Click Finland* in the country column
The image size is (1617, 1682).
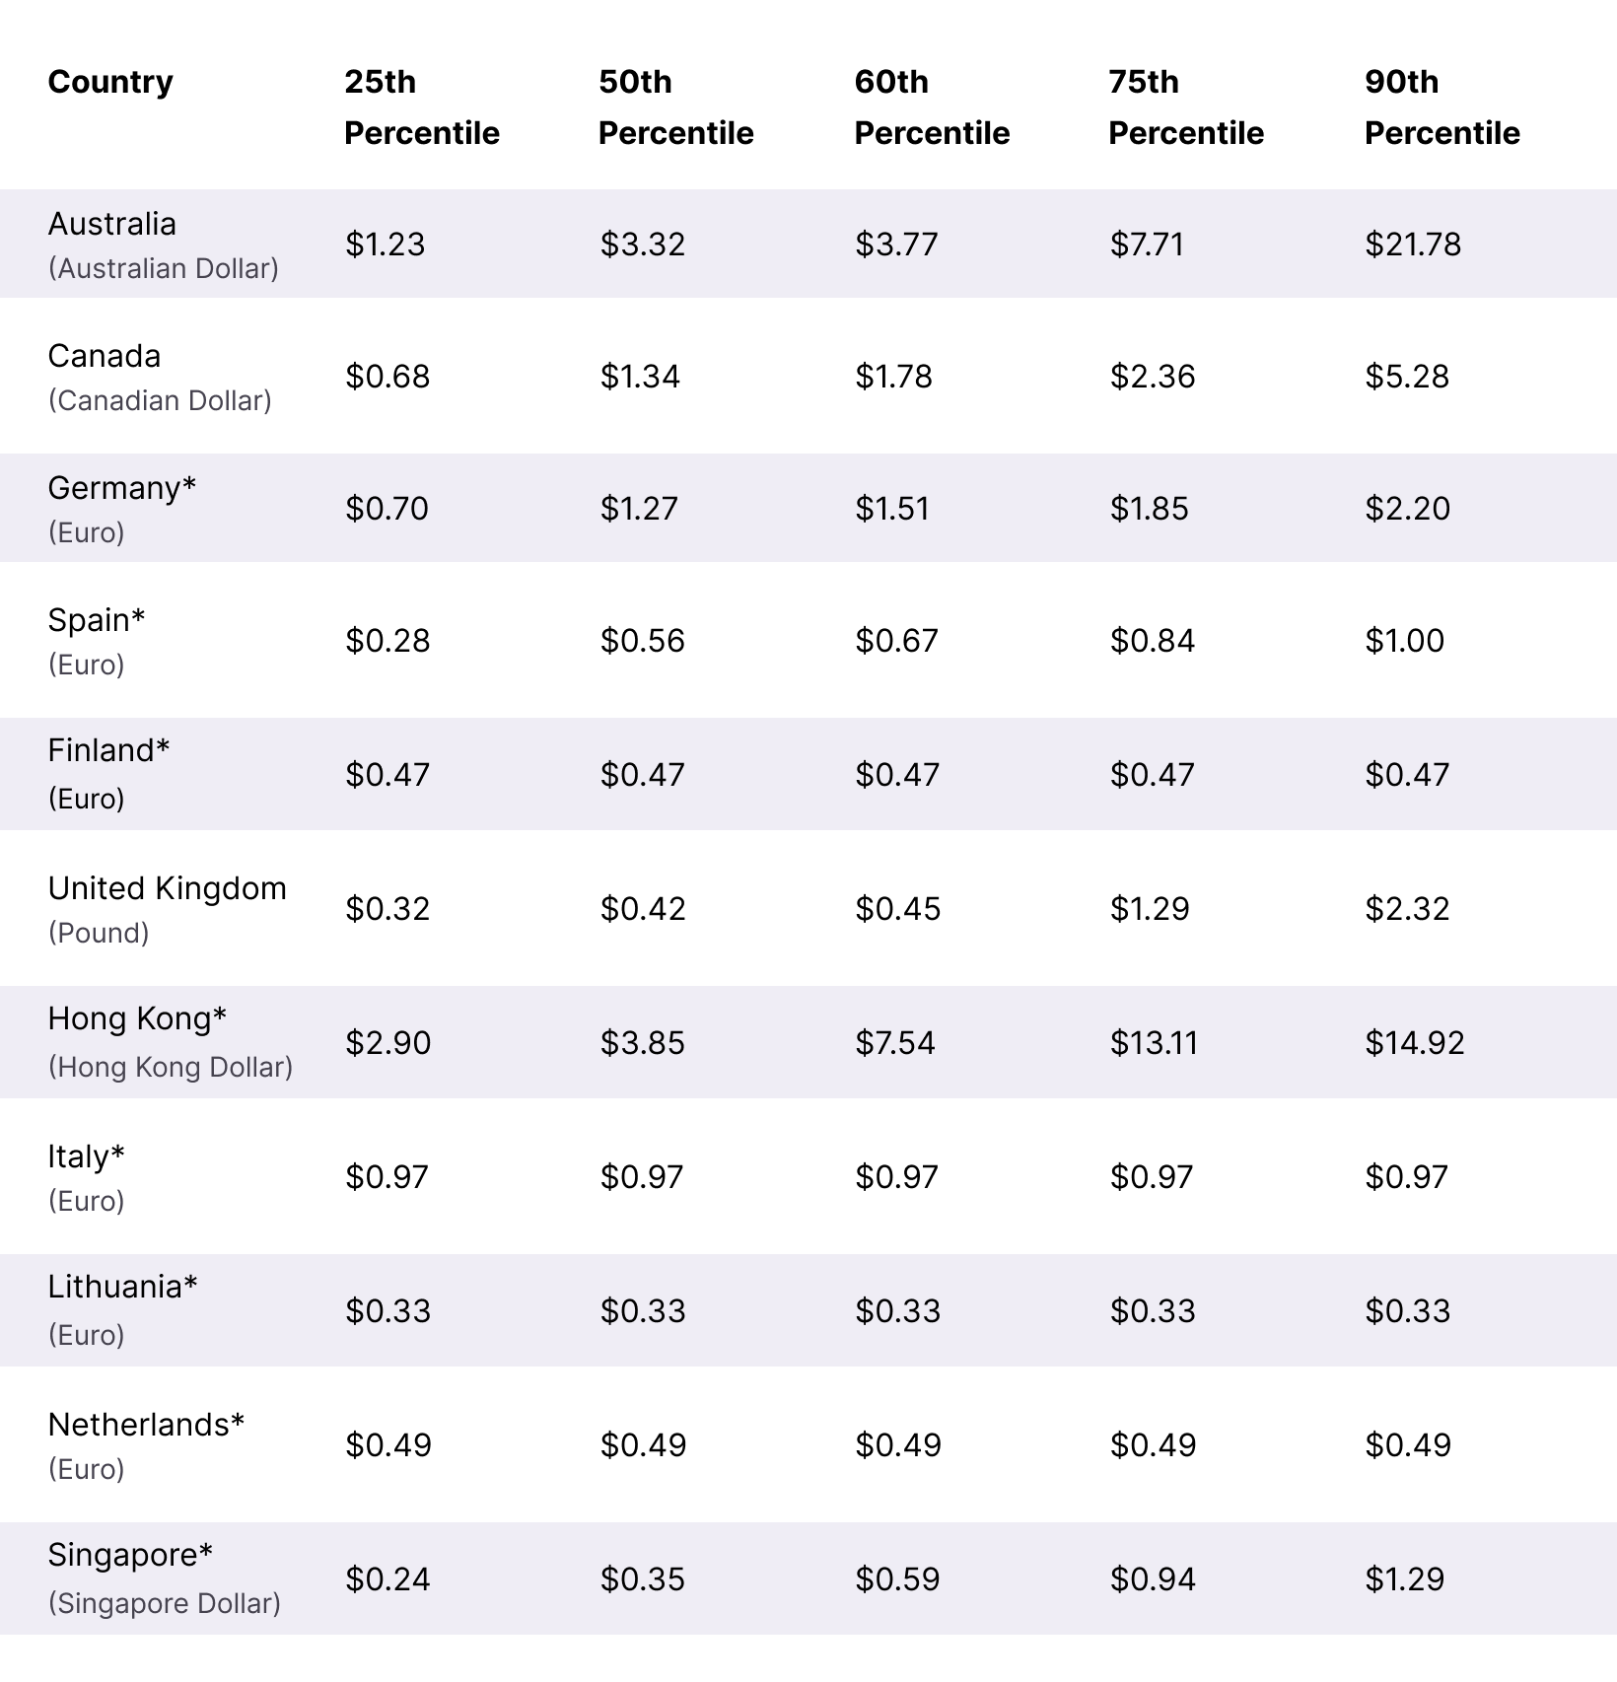coord(109,750)
